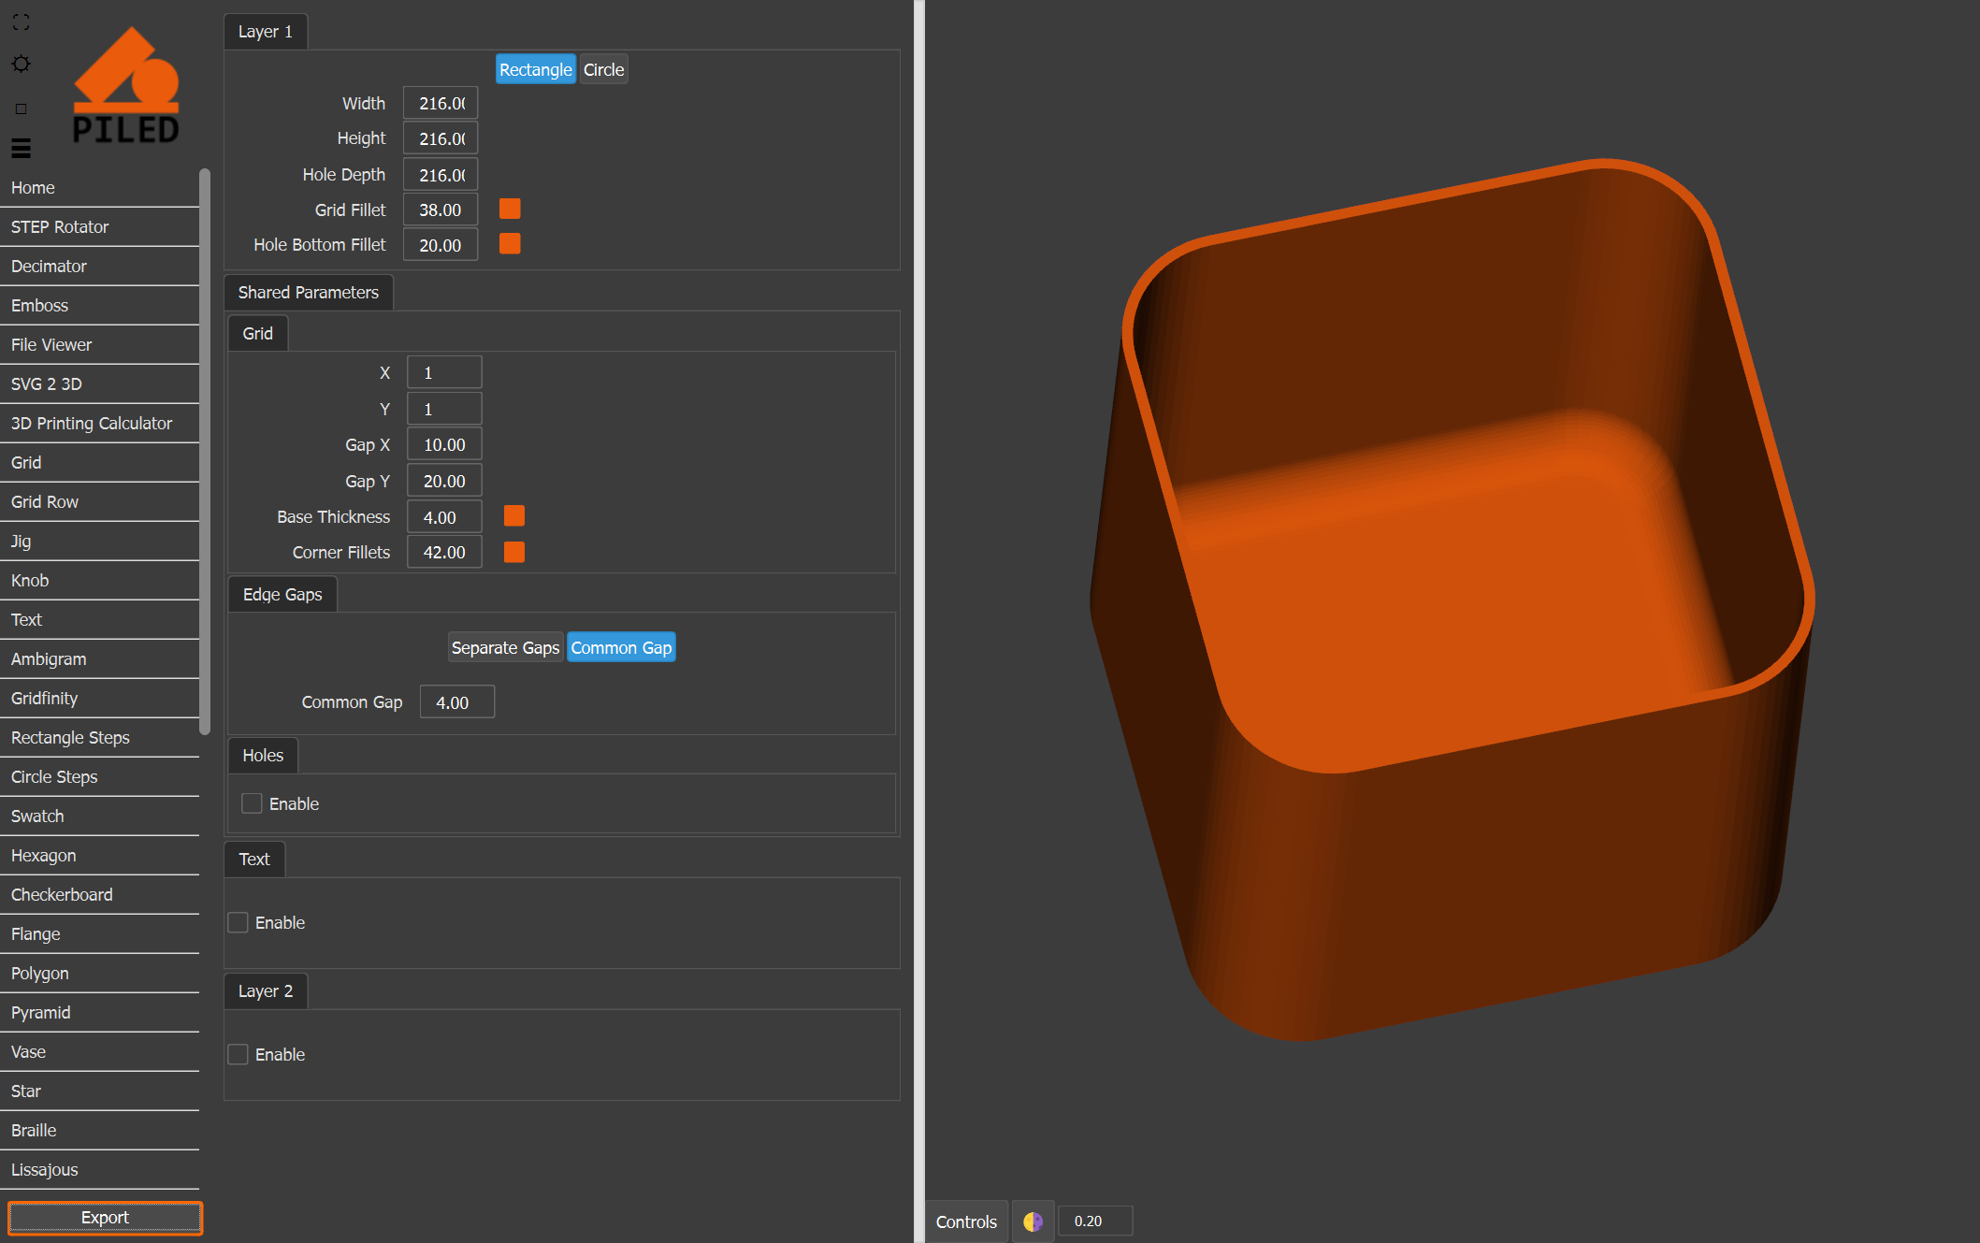Open the Ambigram tool
Screen dimensions: 1980x1243
99,659
